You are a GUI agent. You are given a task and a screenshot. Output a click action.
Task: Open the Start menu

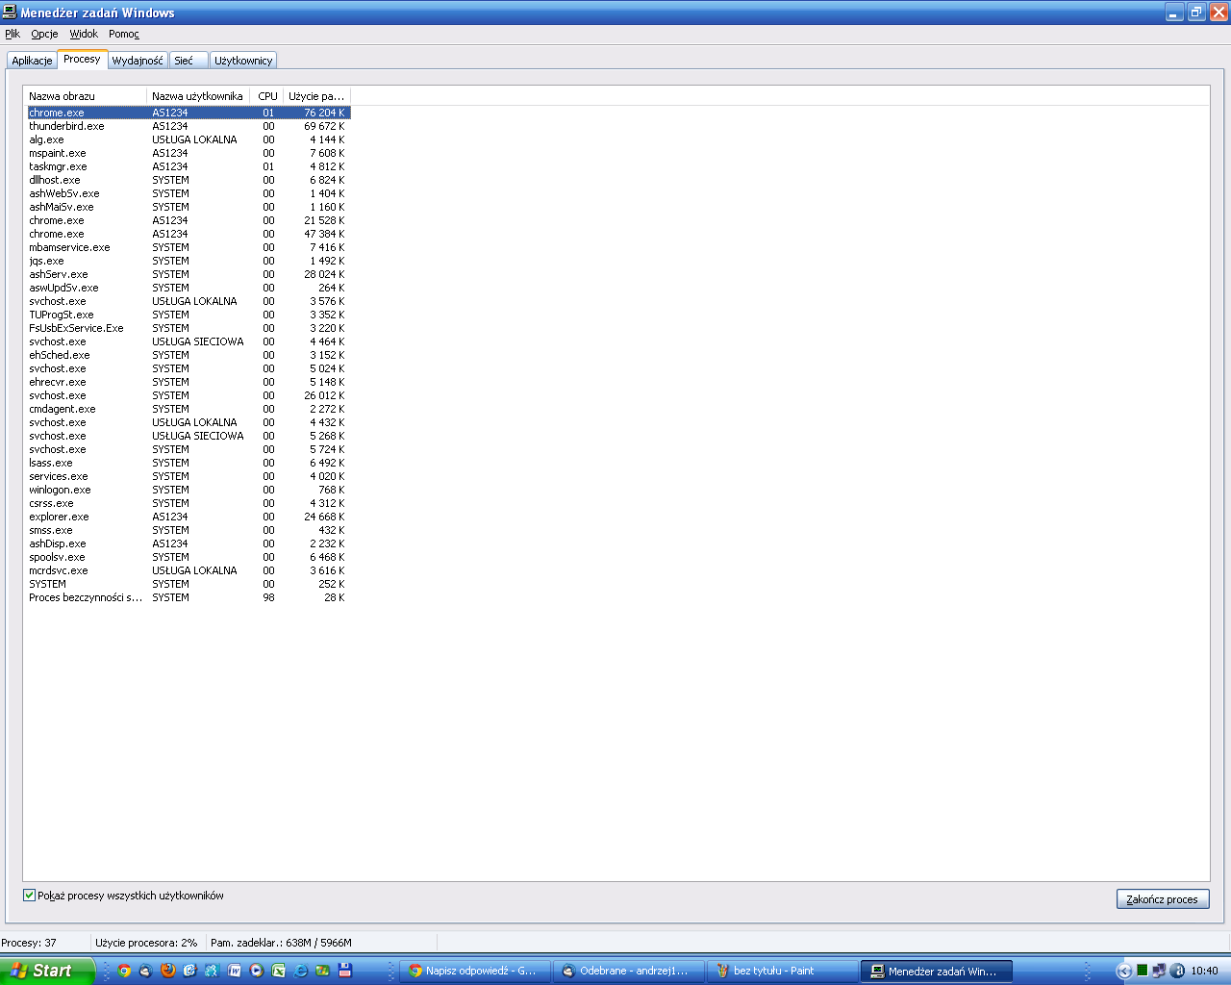pyautogui.click(x=47, y=971)
